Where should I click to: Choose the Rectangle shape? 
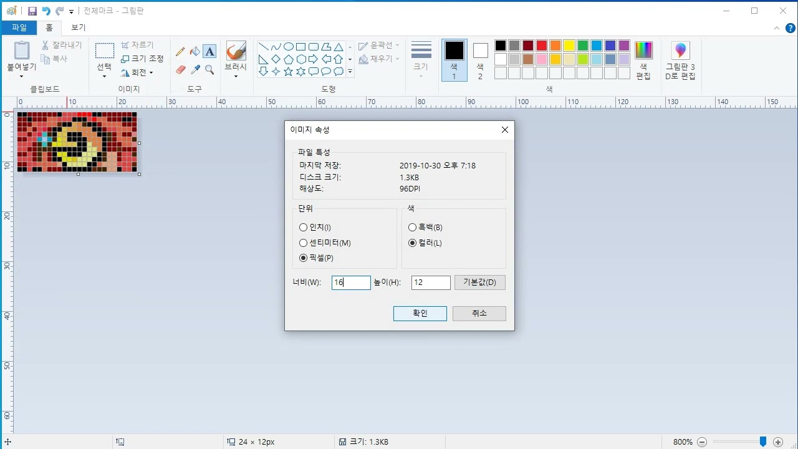tap(300, 47)
